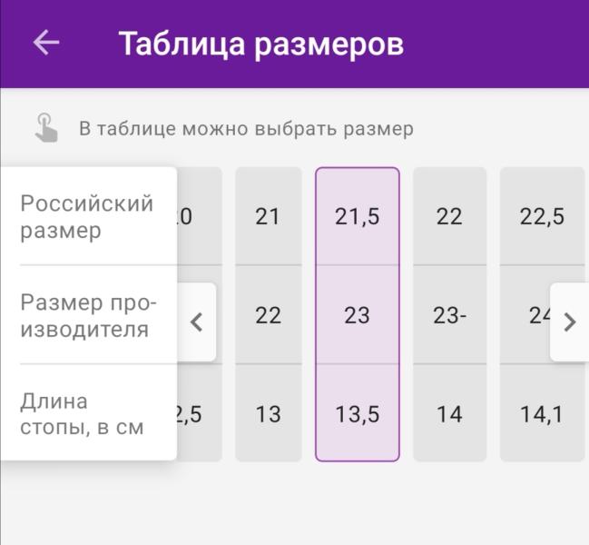Pick highlighted manufacturer size 23
589x545 pixels.
(x=358, y=315)
